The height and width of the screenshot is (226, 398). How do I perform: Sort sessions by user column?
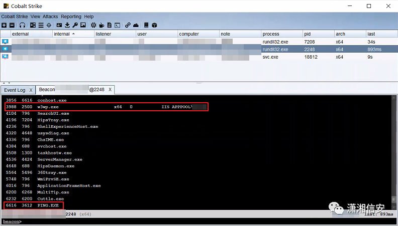point(157,34)
